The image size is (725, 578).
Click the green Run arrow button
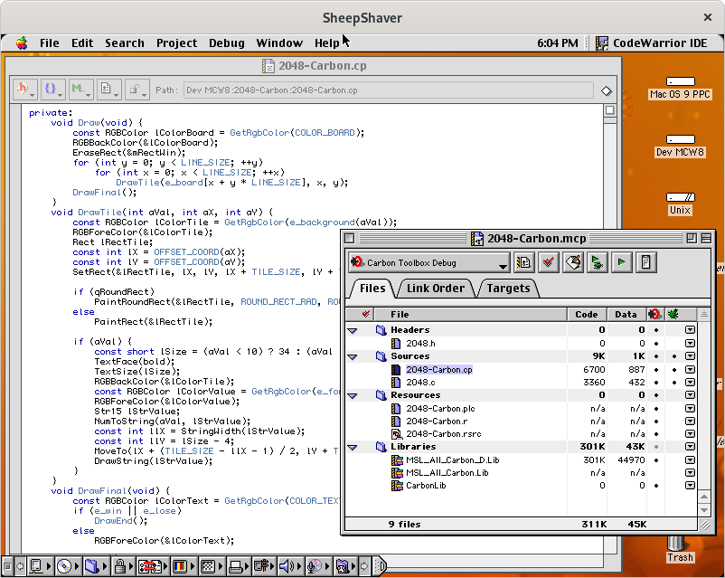point(621,262)
